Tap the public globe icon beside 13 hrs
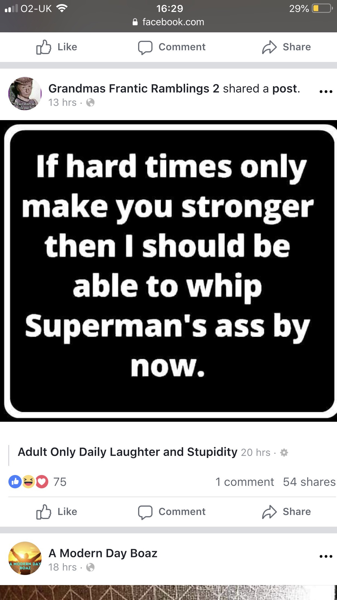Image resolution: width=337 pixels, height=600 pixels. click(90, 102)
